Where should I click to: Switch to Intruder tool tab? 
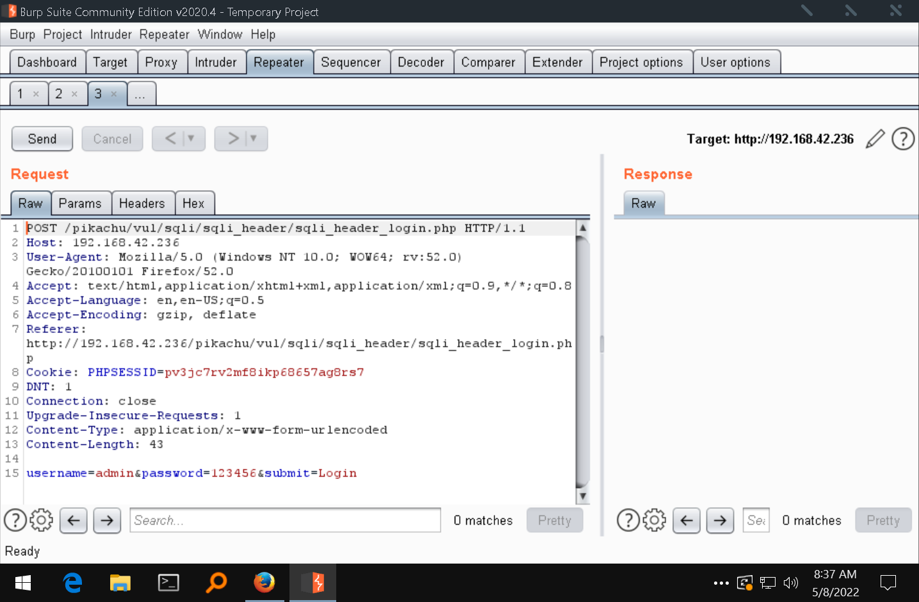(x=216, y=62)
